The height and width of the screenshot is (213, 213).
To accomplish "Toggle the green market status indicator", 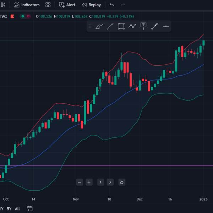I will (x=23, y=16).
